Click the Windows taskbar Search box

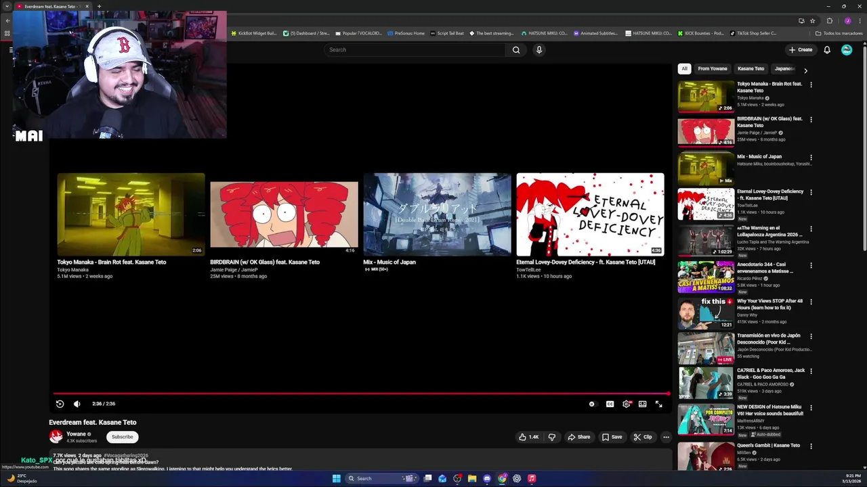click(x=381, y=478)
